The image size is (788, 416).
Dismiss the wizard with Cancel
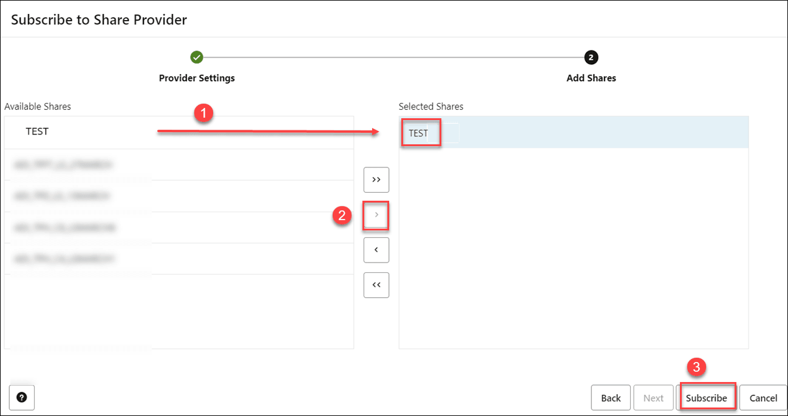[763, 397]
